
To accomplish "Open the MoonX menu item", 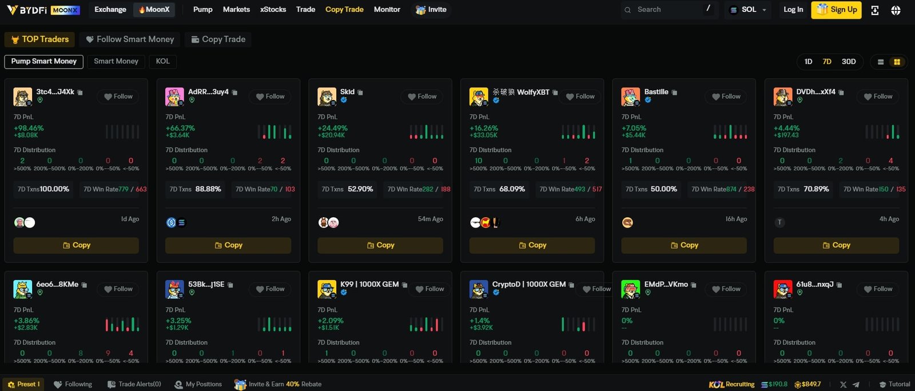I will click(x=154, y=10).
